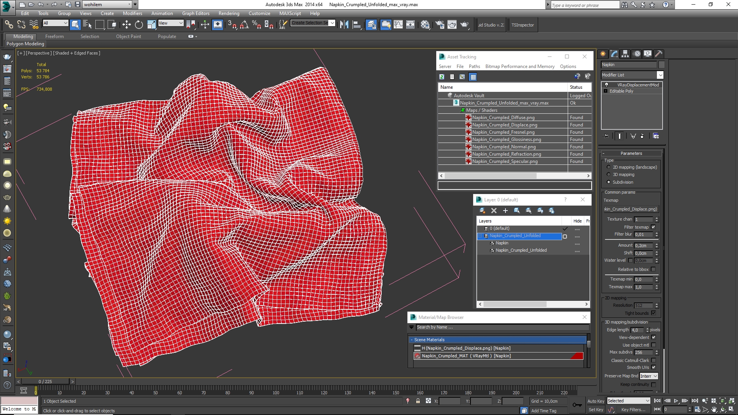Enable the Use object mtl checkbox

click(x=653, y=345)
